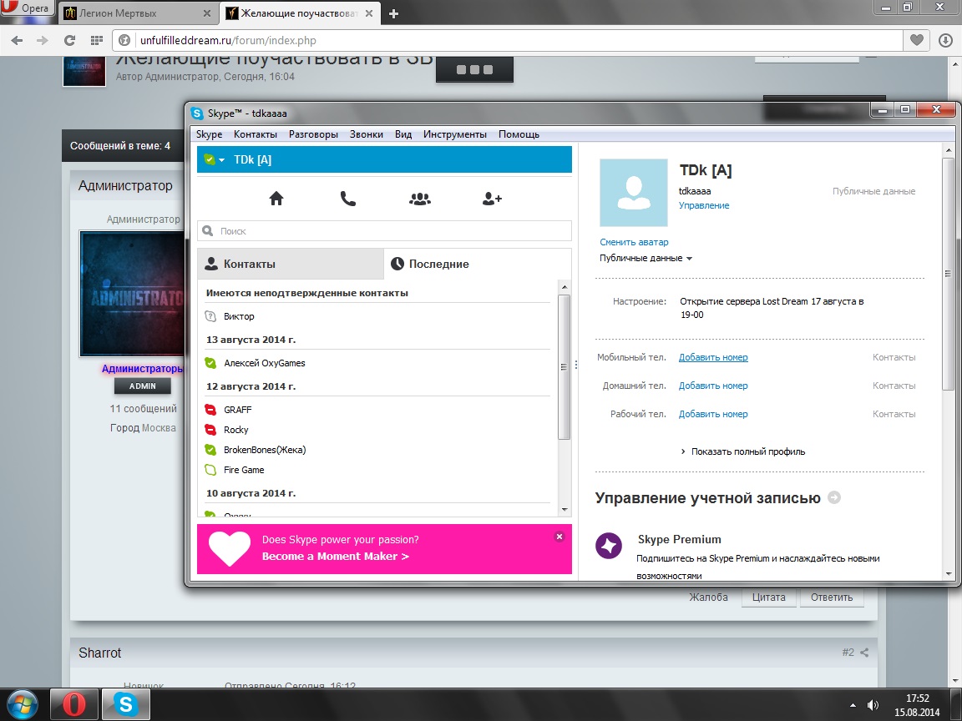Close the Легион Мертвых tab
The width and height of the screenshot is (962, 721).
pyautogui.click(x=207, y=13)
